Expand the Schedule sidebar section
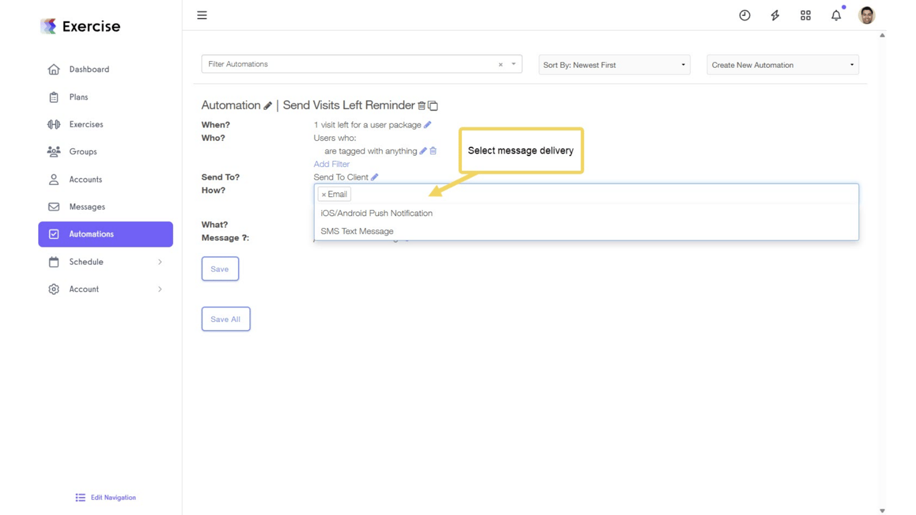The image size is (916, 515). pos(86,262)
